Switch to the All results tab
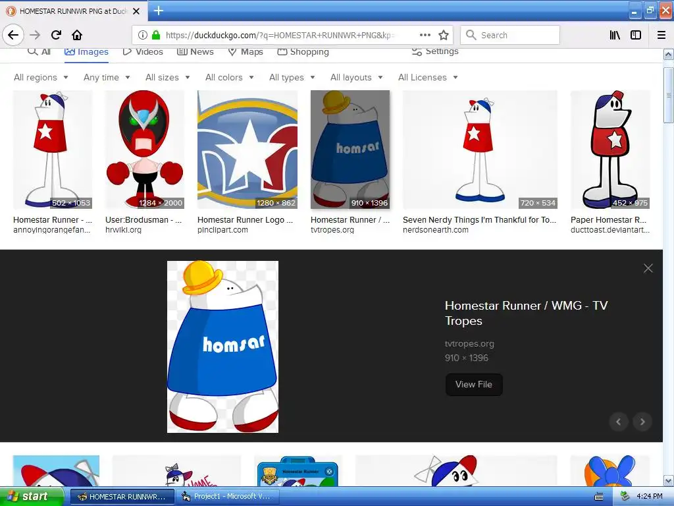 click(x=39, y=51)
